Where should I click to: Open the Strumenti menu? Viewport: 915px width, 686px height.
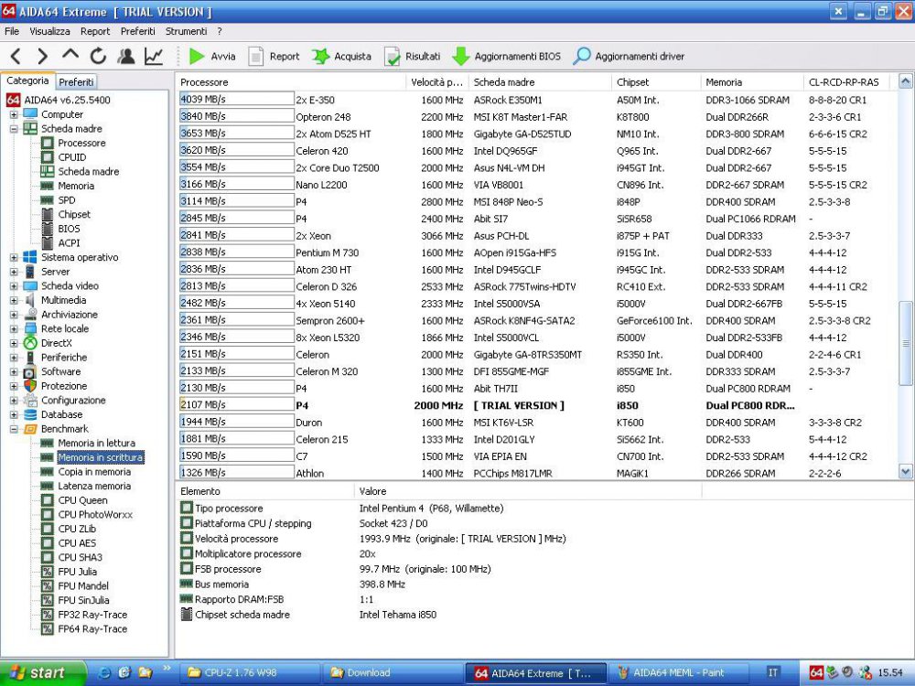tap(186, 31)
